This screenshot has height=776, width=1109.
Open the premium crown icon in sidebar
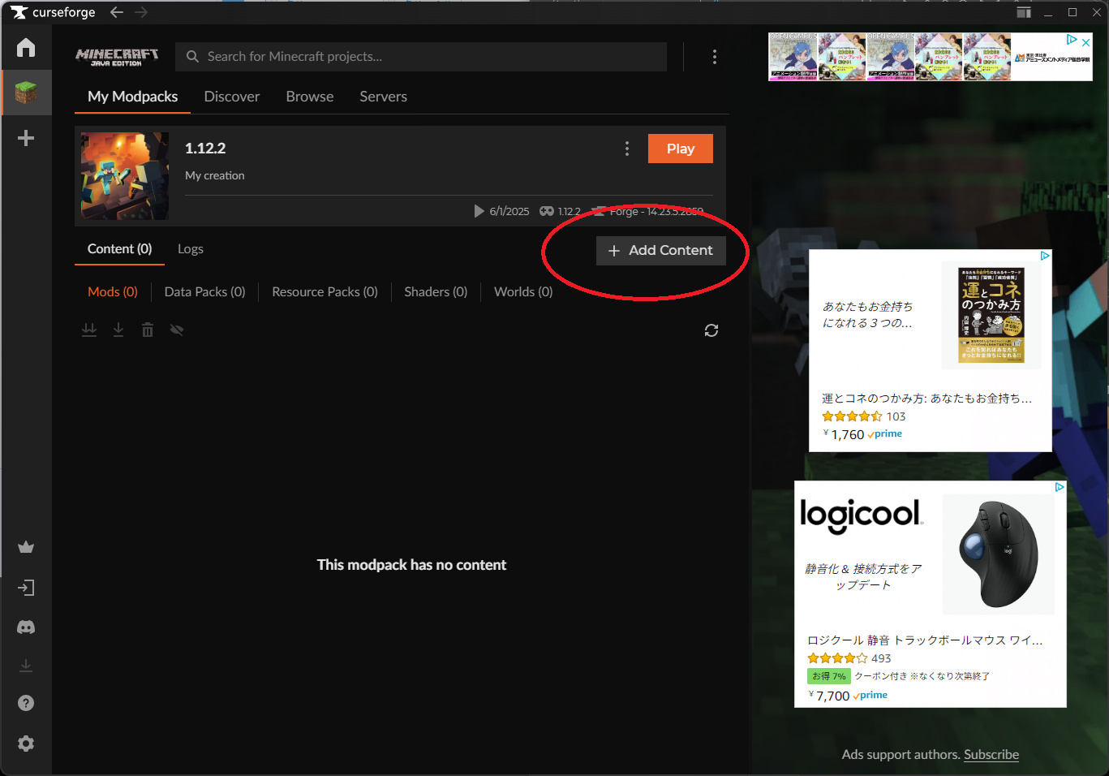pos(26,547)
